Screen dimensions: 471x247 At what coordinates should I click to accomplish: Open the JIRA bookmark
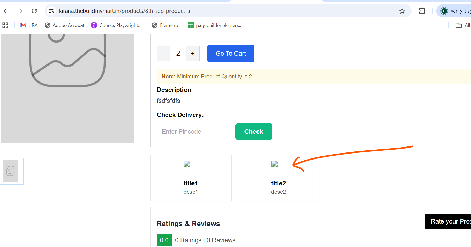pos(29,25)
